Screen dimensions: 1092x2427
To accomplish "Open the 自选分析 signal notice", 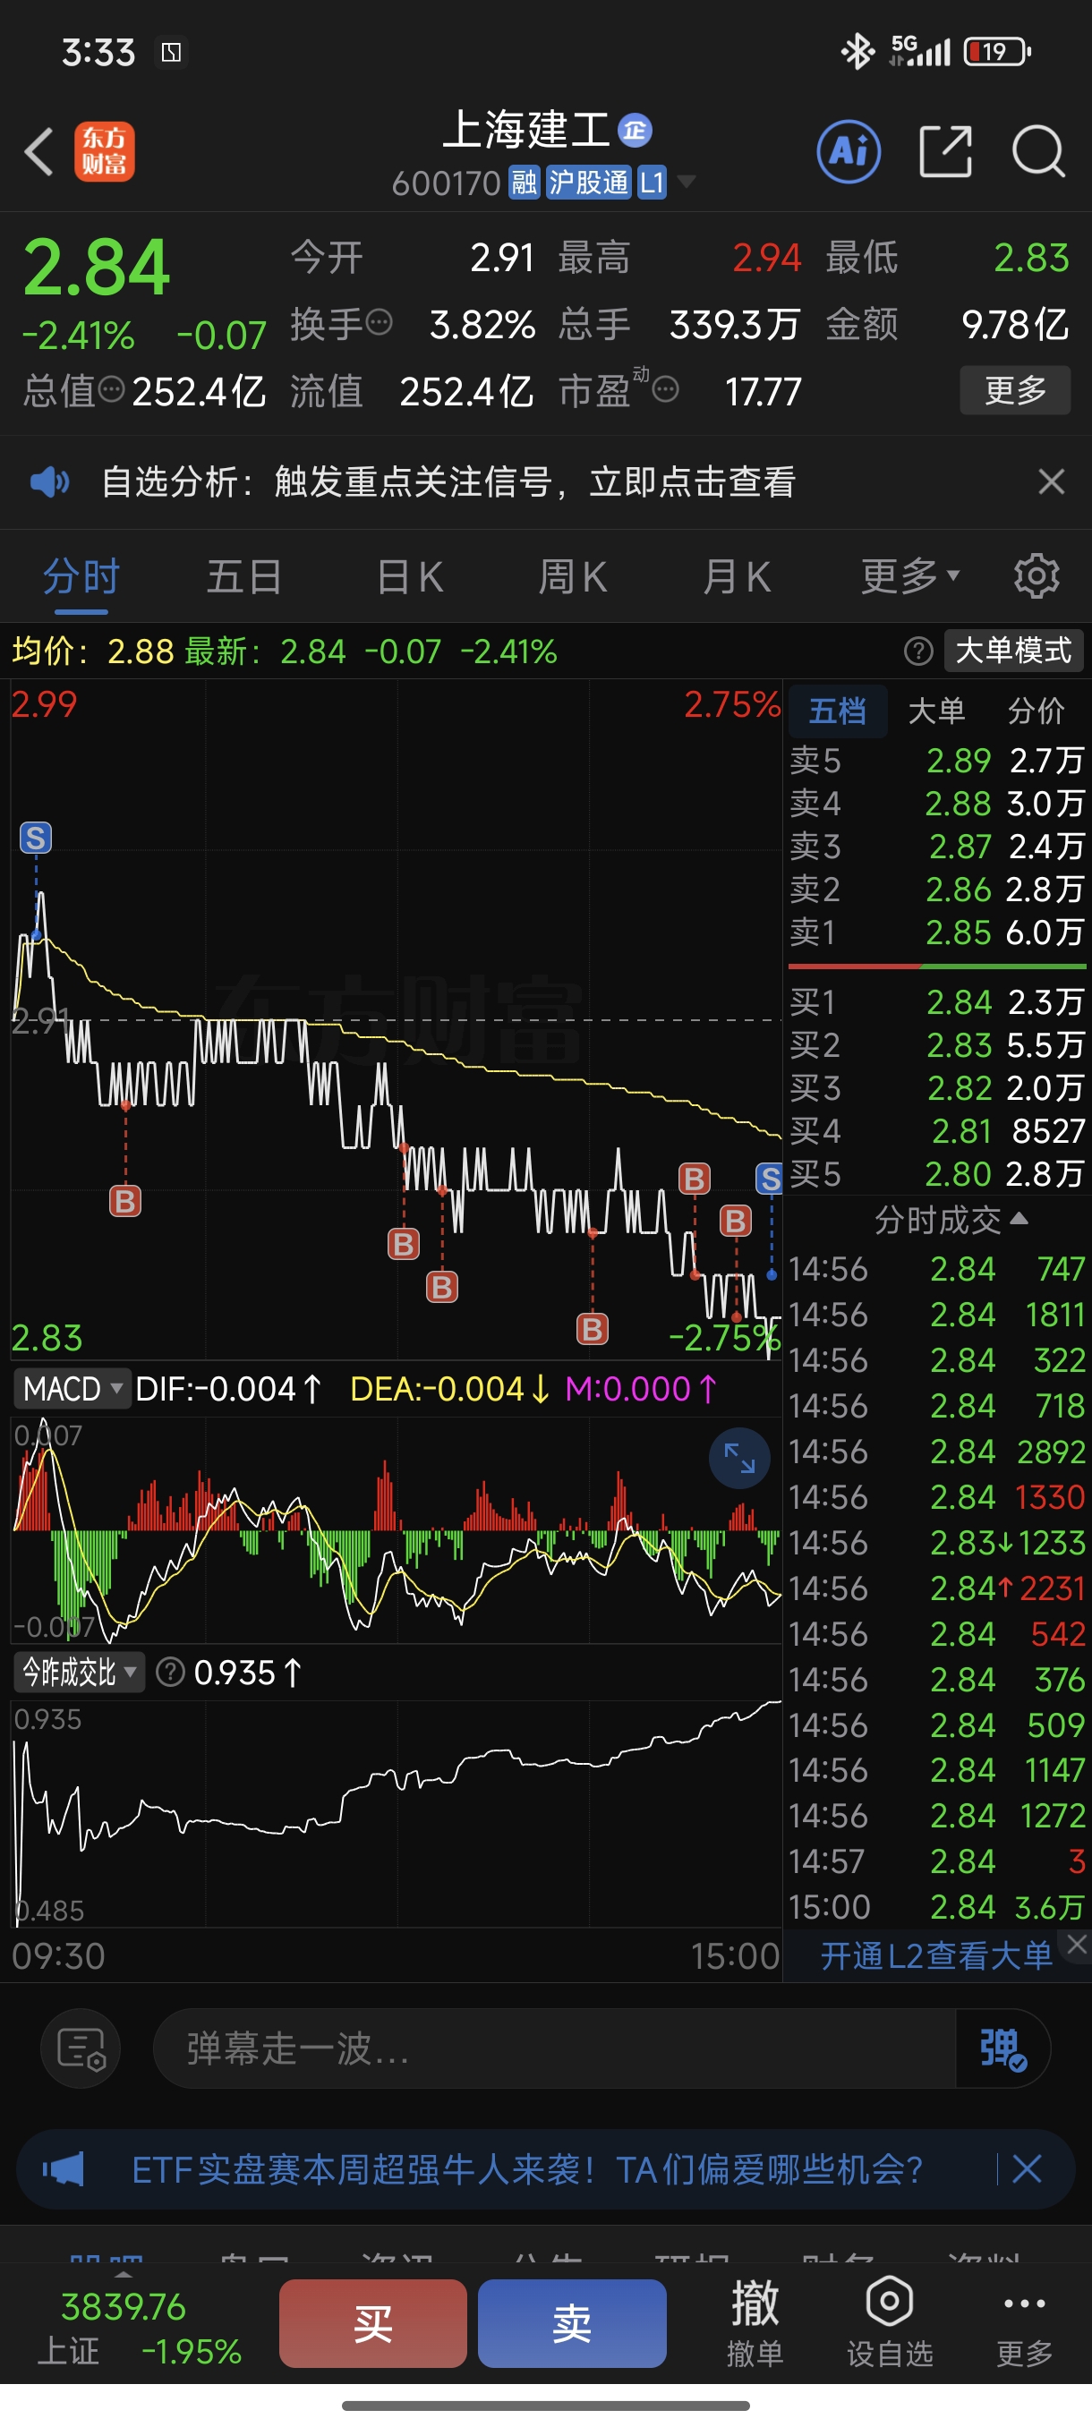I will [x=448, y=481].
